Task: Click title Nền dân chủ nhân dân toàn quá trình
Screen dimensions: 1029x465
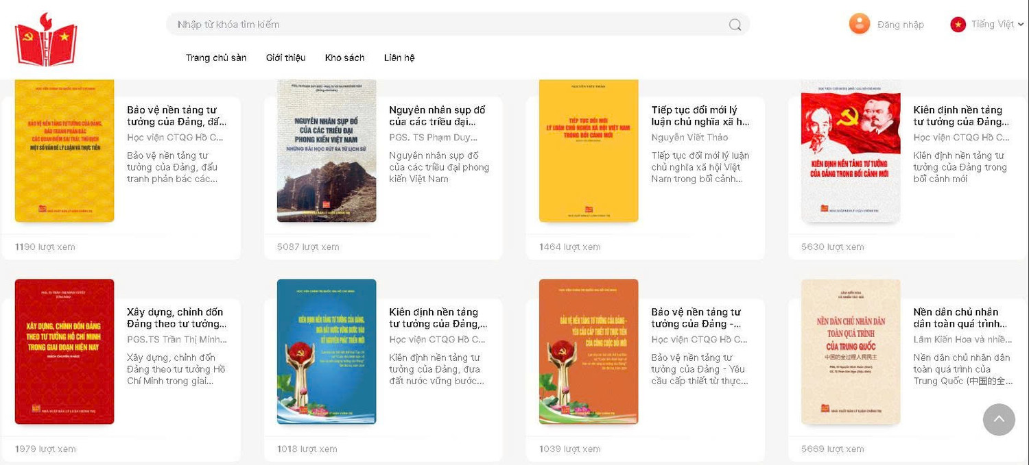Action: 962,318
